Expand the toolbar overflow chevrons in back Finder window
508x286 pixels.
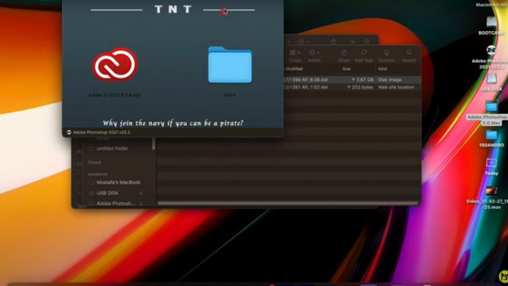pos(352,41)
